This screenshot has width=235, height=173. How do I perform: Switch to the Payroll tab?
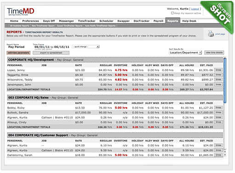158,21
